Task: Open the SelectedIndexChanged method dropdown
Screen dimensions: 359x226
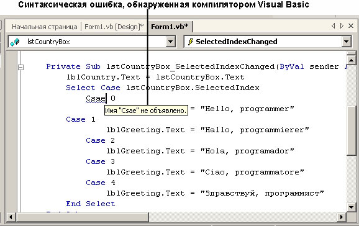Action: (x=346, y=42)
